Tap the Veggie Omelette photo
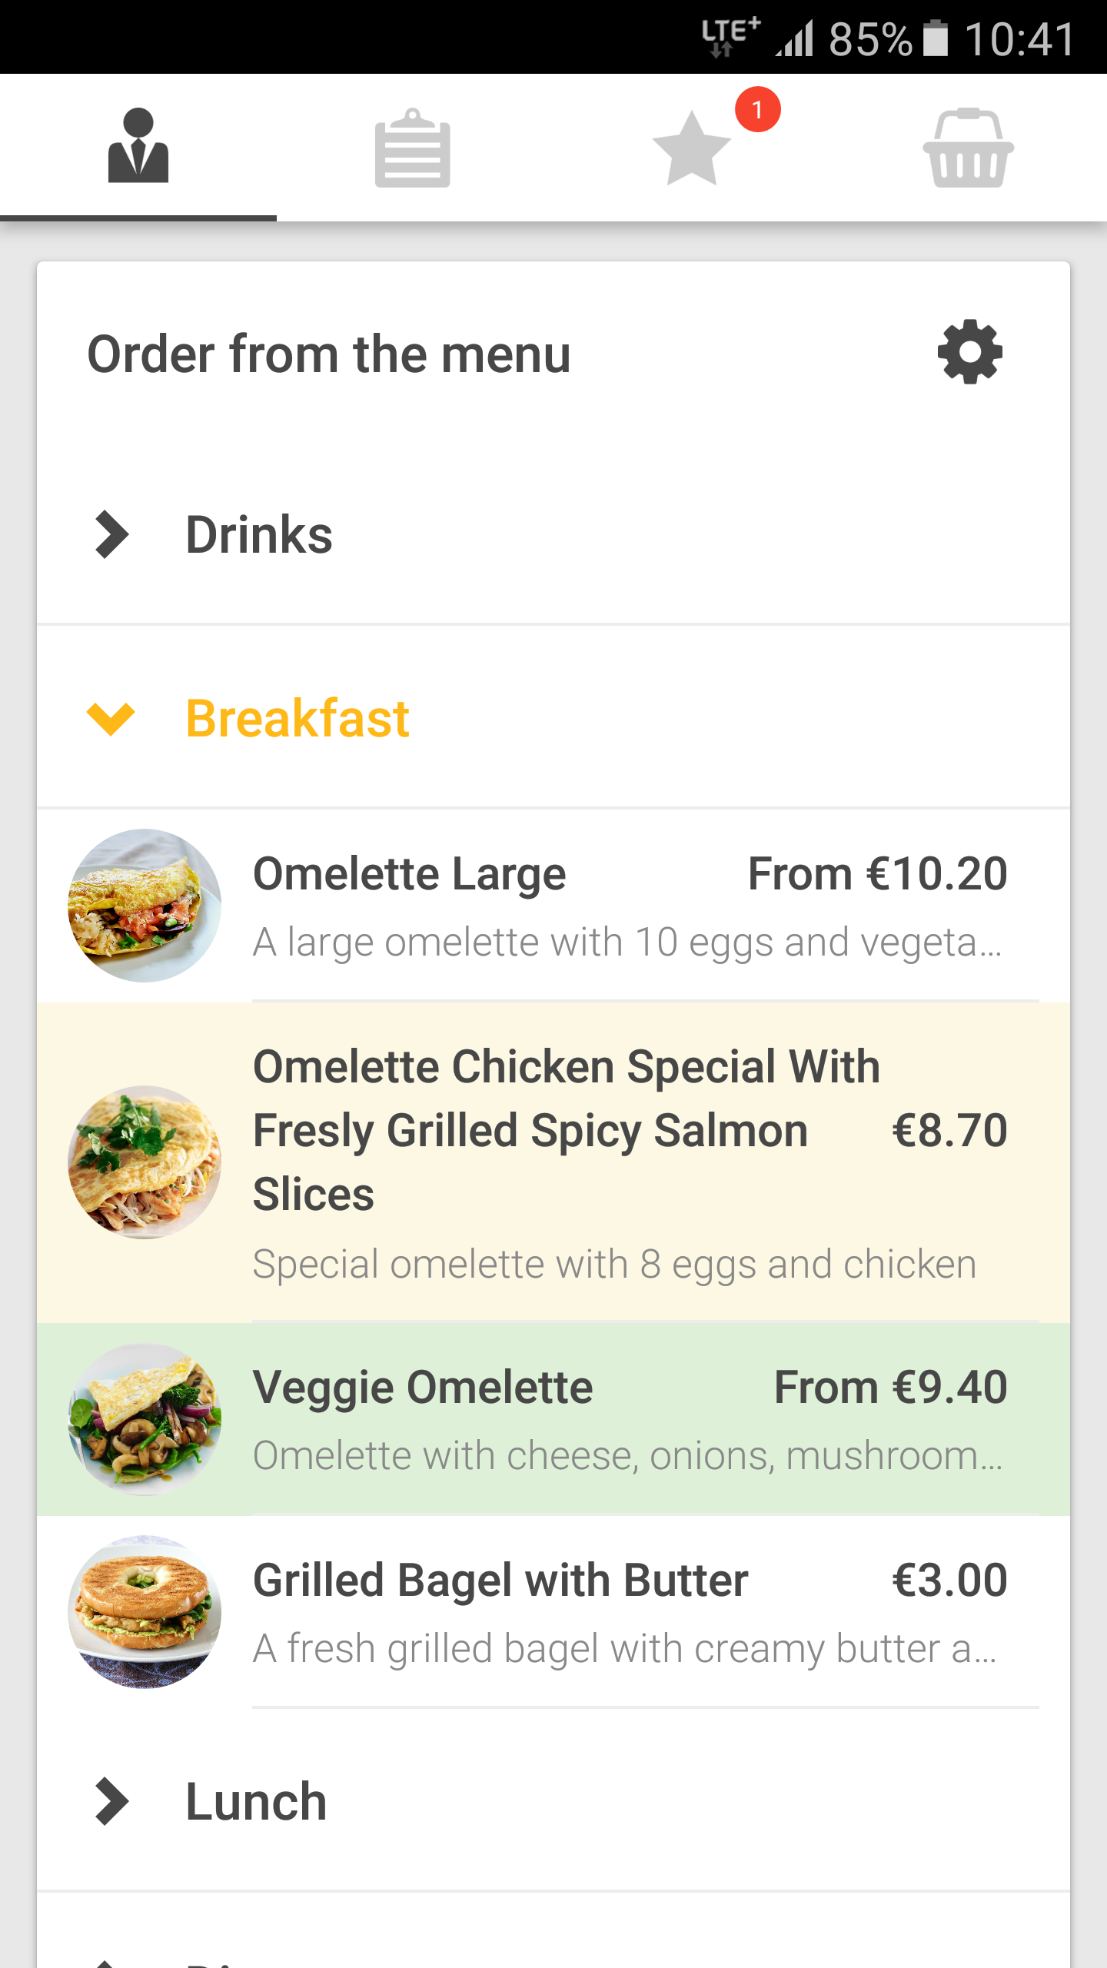The height and width of the screenshot is (1968, 1107). pos(145,1419)
